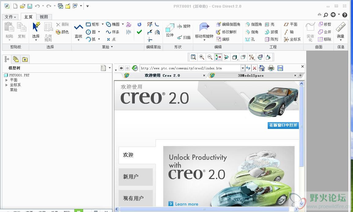The width and height of the screenshot is (353, 212).
Task: Toggle spin center display in view toolbar
Action: coord(218,57)
